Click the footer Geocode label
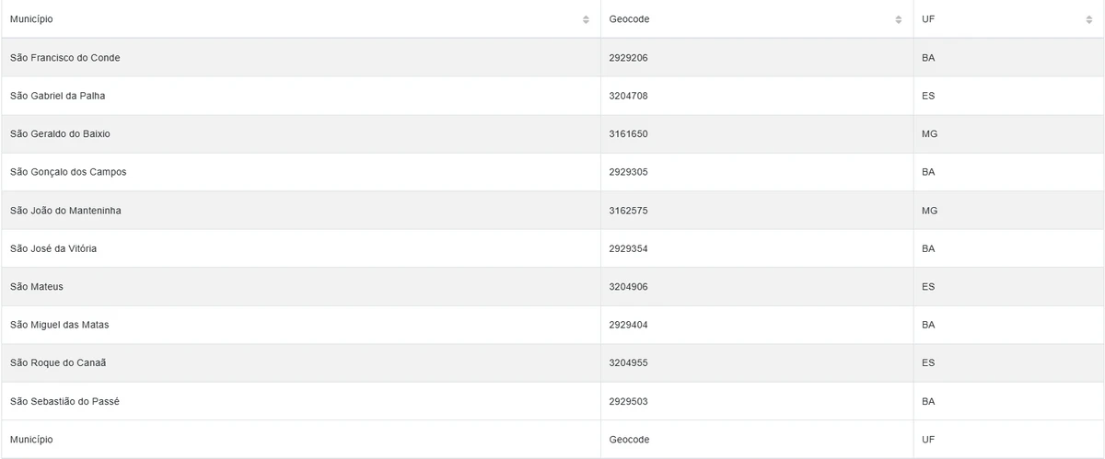This screenshot has width=1105, height=459. coord(629,440)
